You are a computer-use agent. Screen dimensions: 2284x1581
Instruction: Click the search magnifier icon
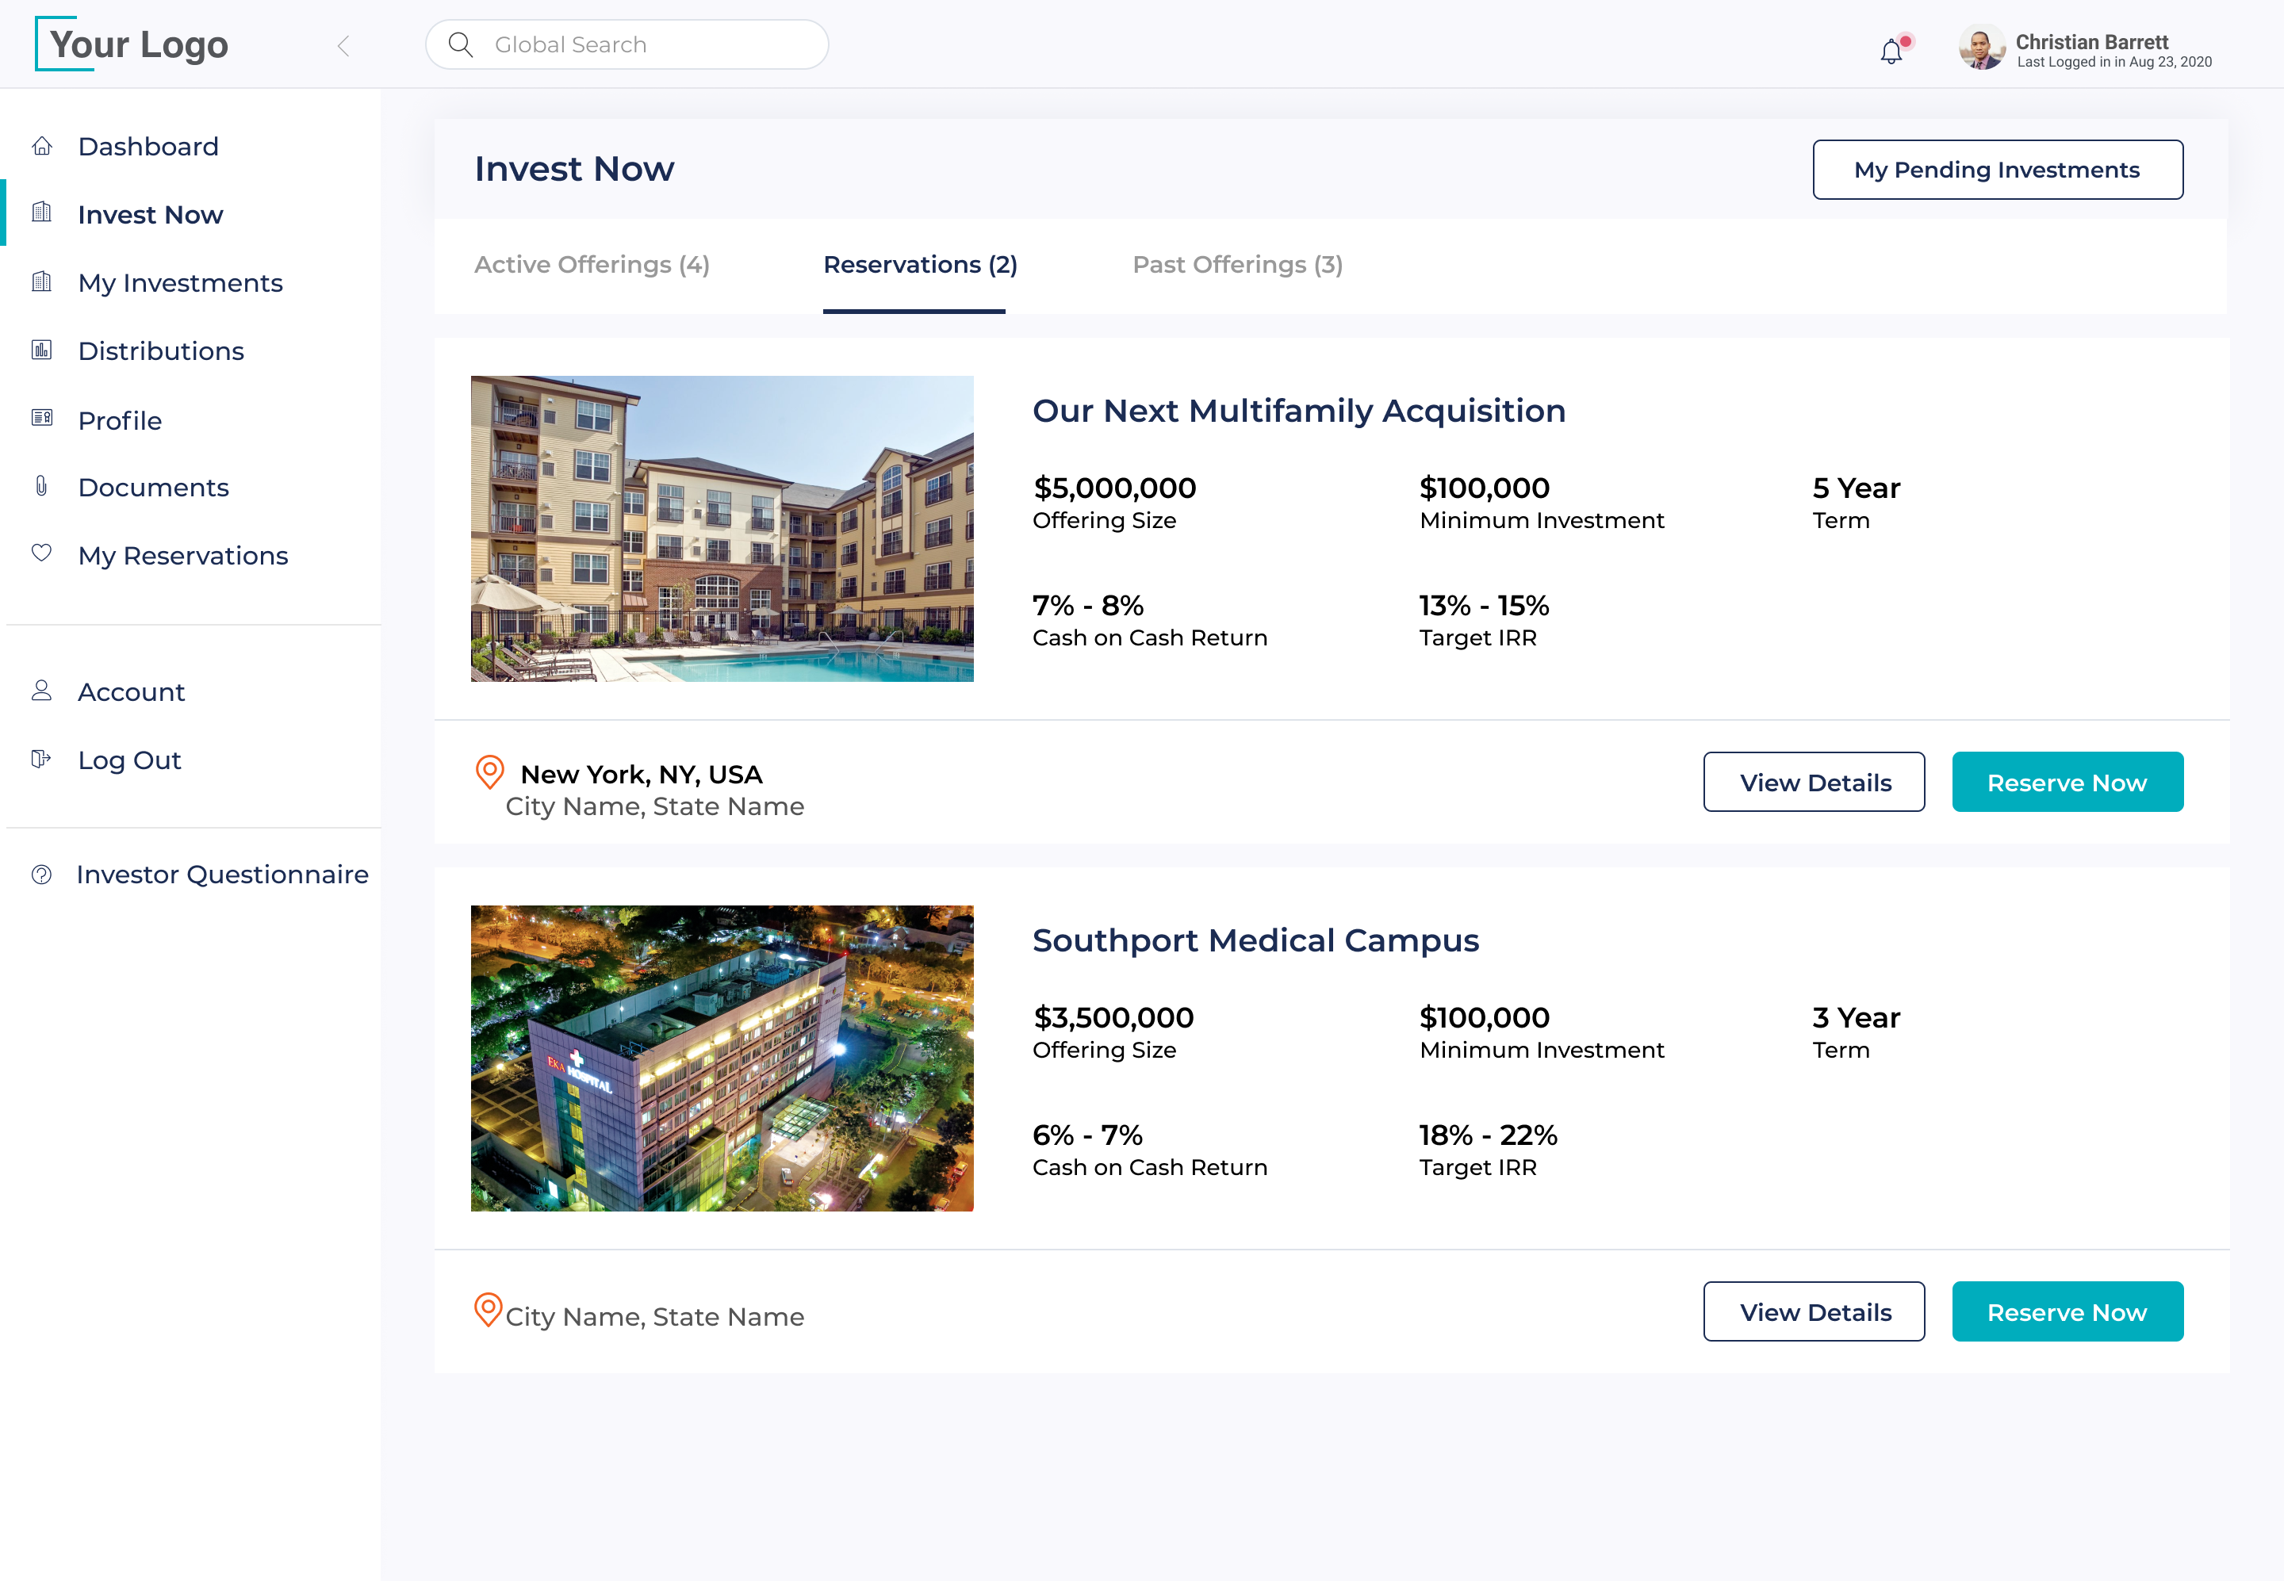(461, 44)
